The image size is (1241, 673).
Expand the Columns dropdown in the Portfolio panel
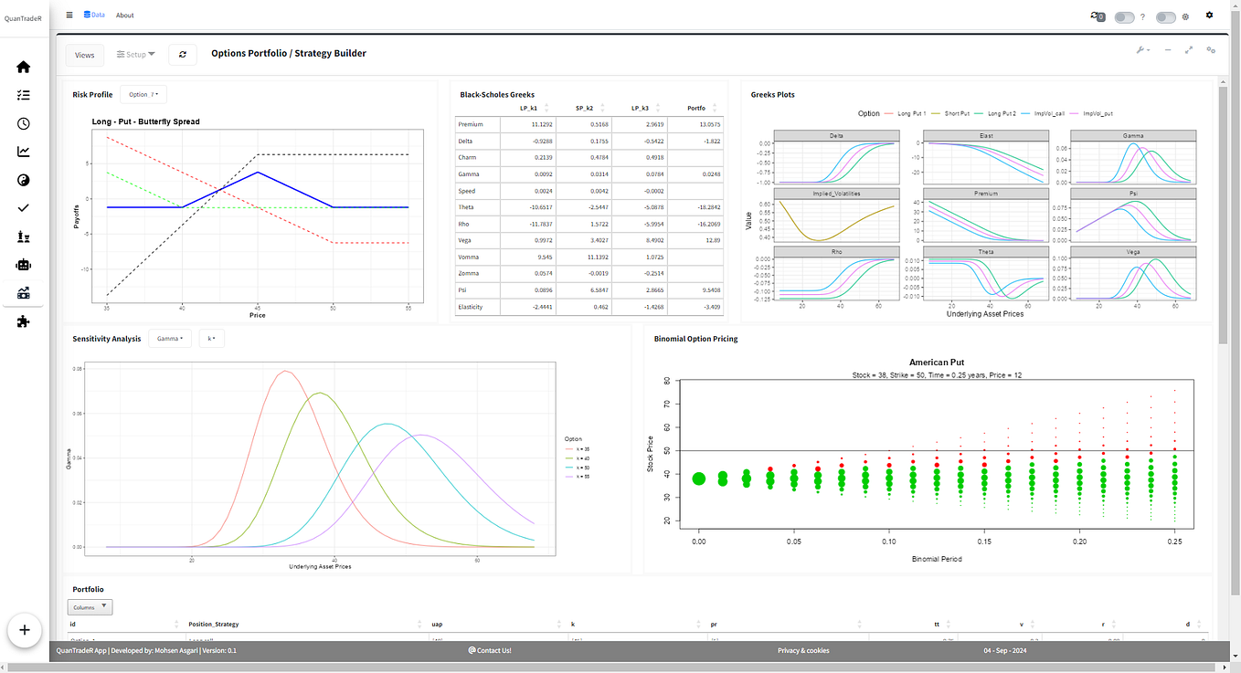click(x=90, y=606)
